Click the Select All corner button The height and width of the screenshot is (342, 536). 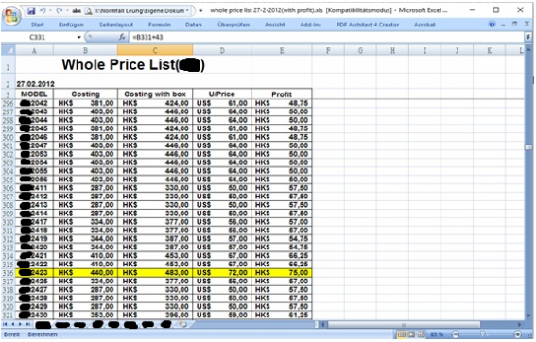click(x=9, y=51)
